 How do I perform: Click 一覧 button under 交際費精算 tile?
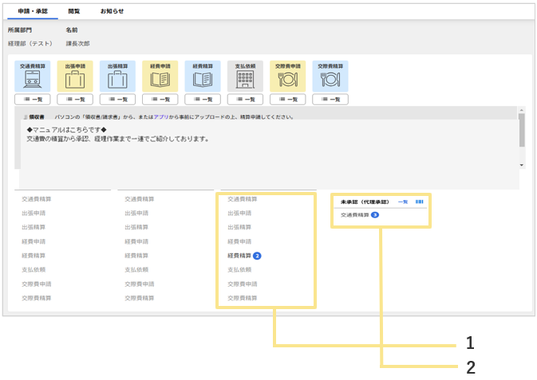coord(330,100)
